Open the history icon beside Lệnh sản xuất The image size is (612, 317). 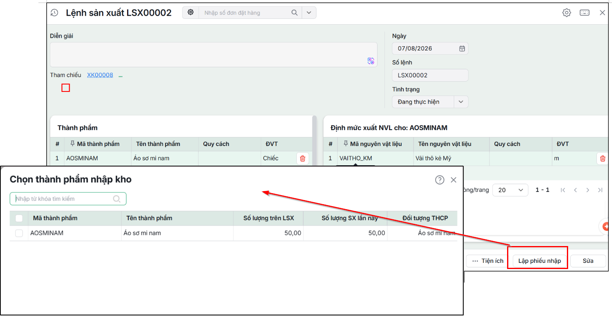[55, 13]
